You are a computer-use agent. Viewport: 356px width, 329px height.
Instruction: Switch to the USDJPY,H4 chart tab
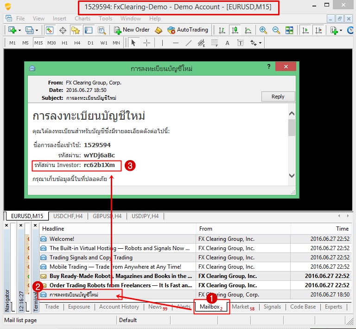click(145, 216)
